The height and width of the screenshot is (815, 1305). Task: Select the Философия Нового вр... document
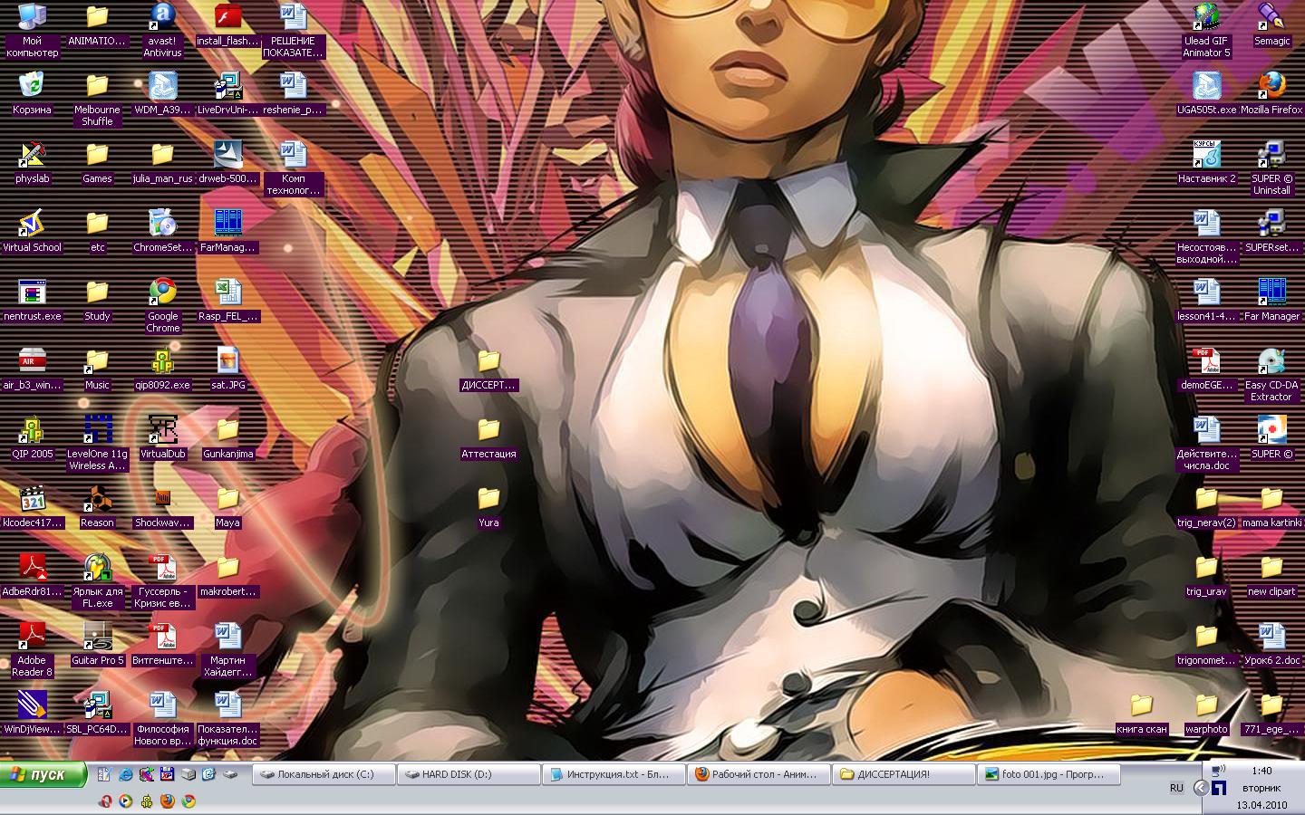(162, 718)
